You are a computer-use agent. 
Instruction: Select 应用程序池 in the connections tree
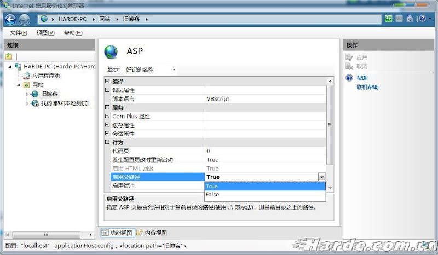[x=46, y=76]
